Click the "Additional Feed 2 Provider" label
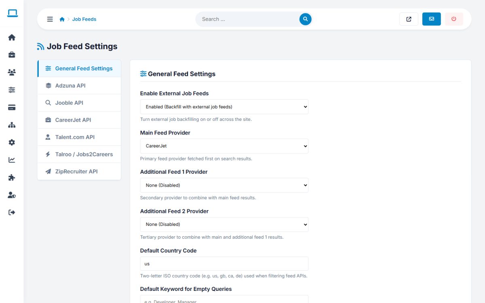Screen dimensions: 485x303 [175, 211]
